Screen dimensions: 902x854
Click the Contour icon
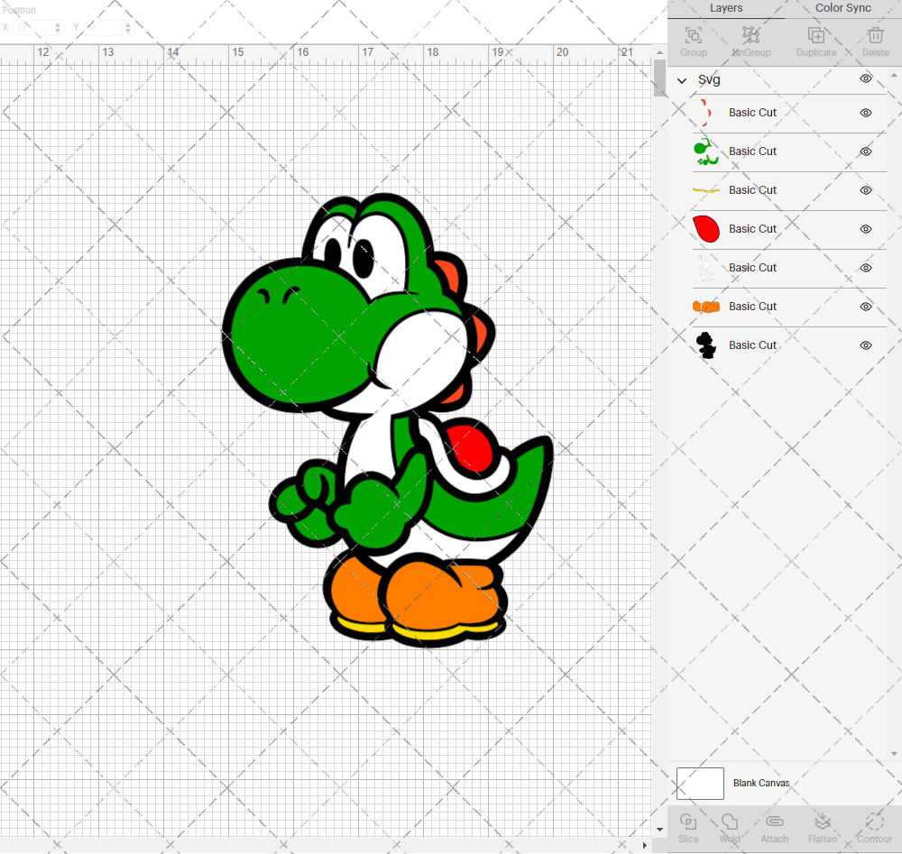click(x=874, y=828)
